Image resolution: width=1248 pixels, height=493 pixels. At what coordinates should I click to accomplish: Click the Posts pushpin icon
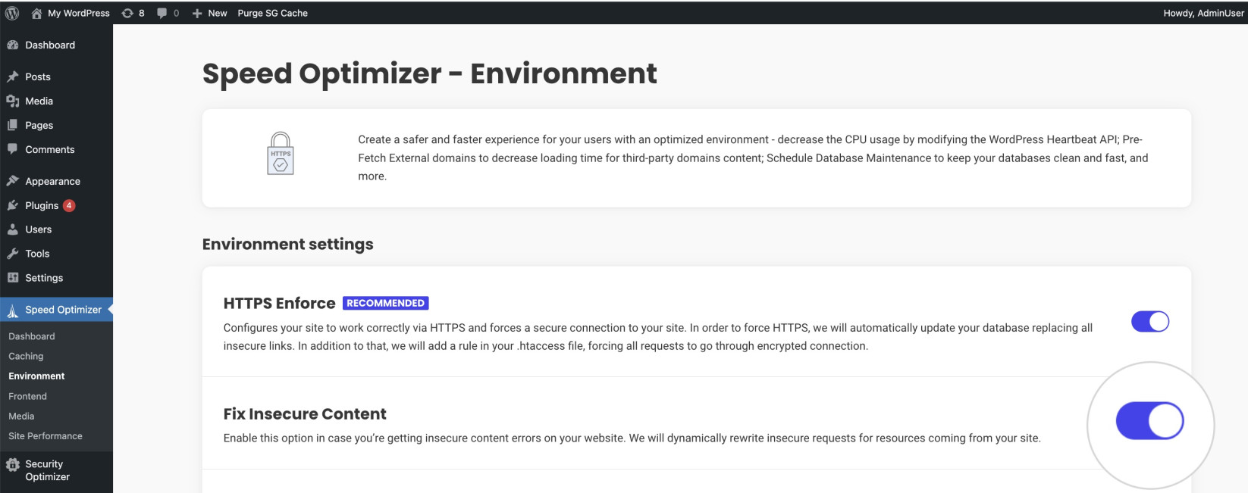pos(13,76)
